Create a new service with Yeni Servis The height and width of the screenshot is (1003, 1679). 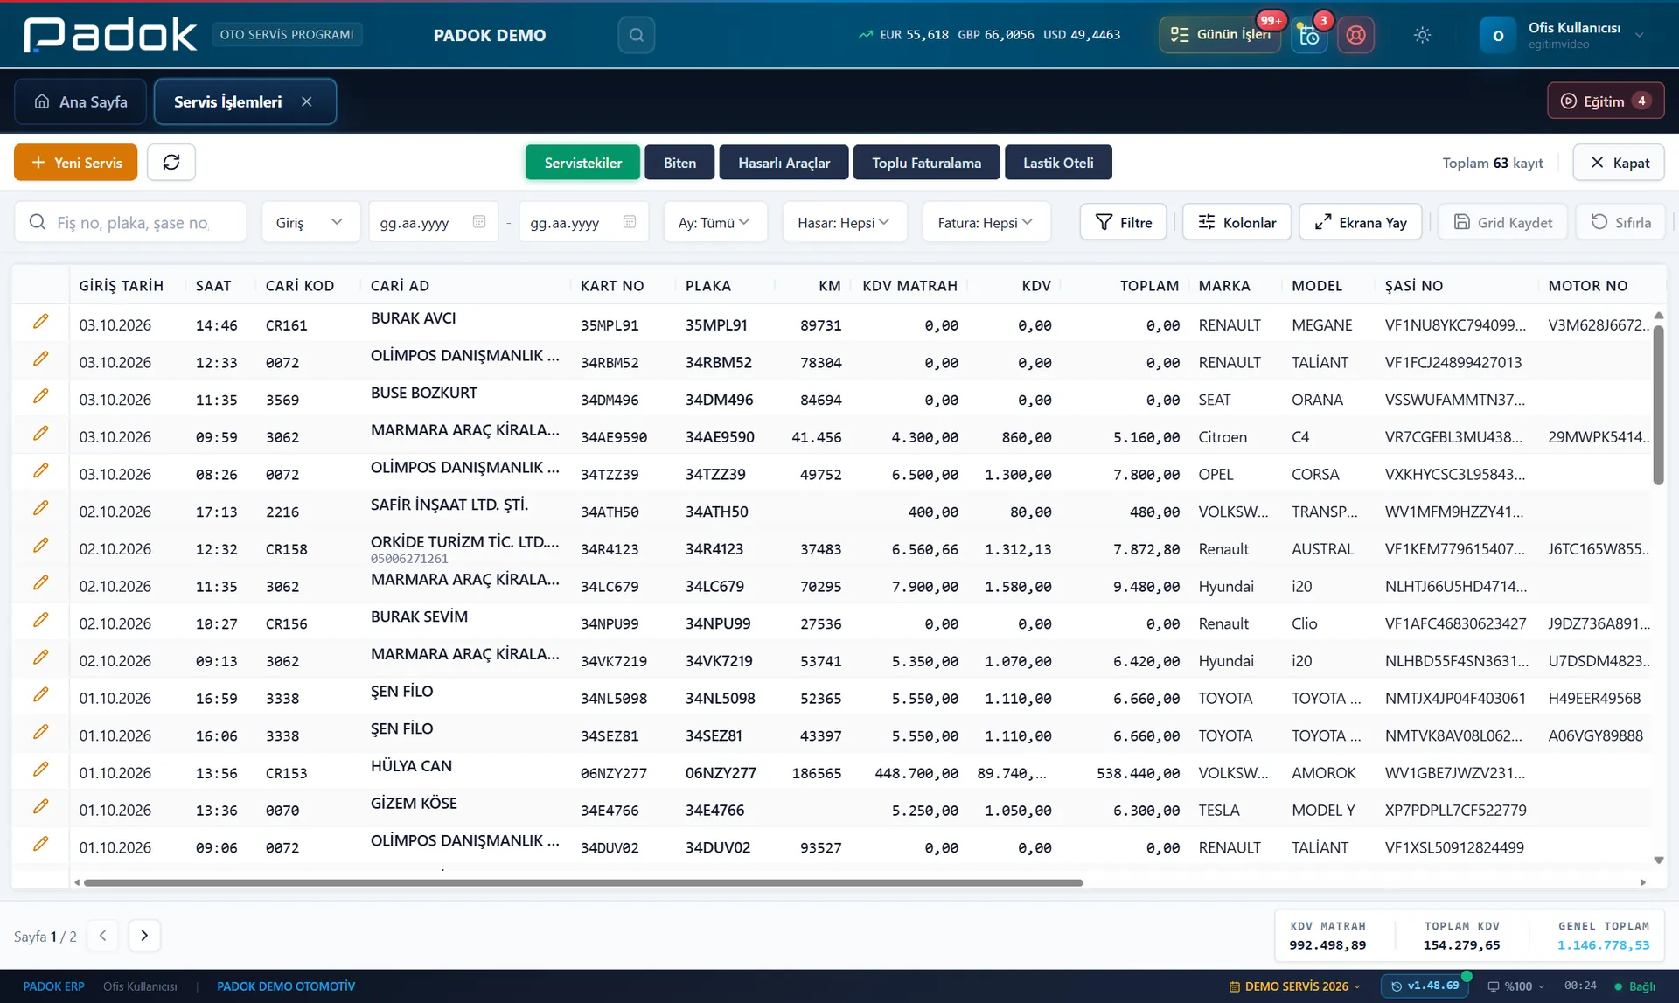tap(76, 163)
